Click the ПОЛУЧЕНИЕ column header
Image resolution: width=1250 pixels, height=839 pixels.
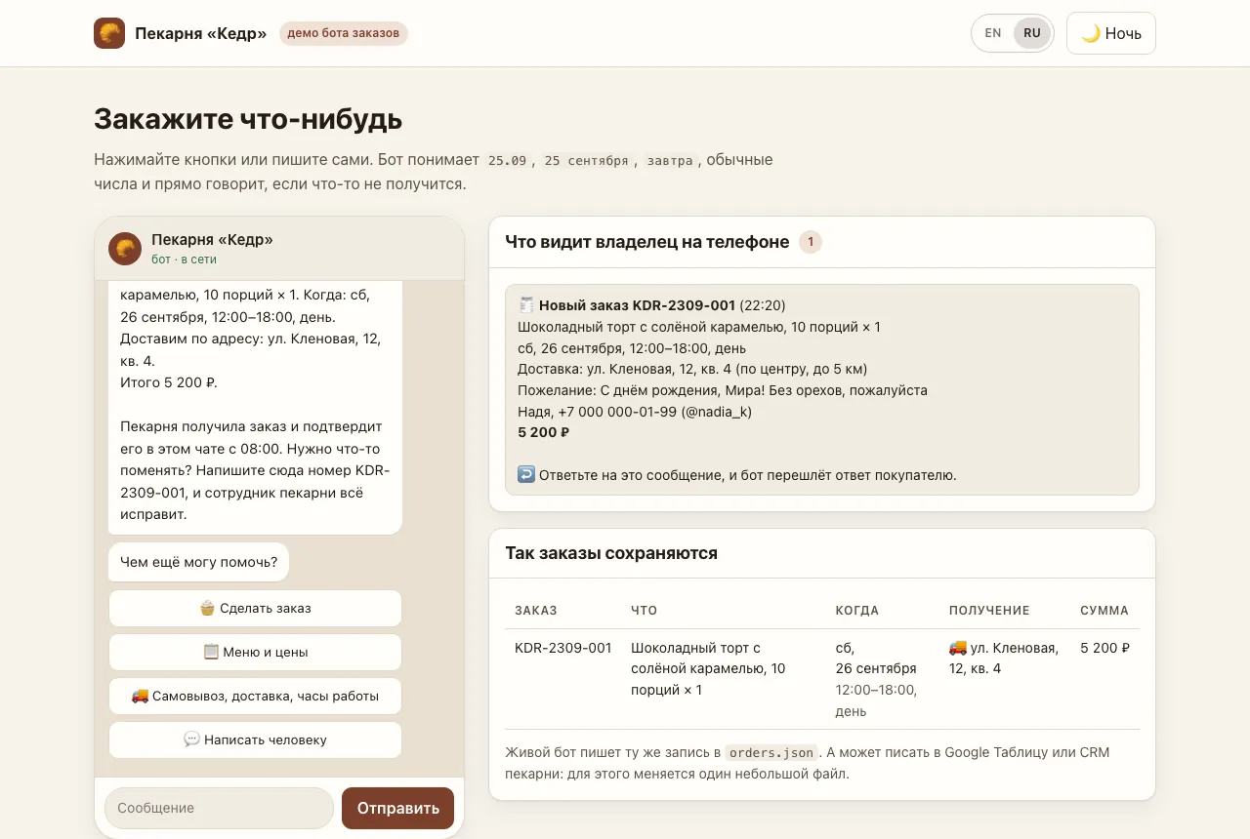(989, 610)
